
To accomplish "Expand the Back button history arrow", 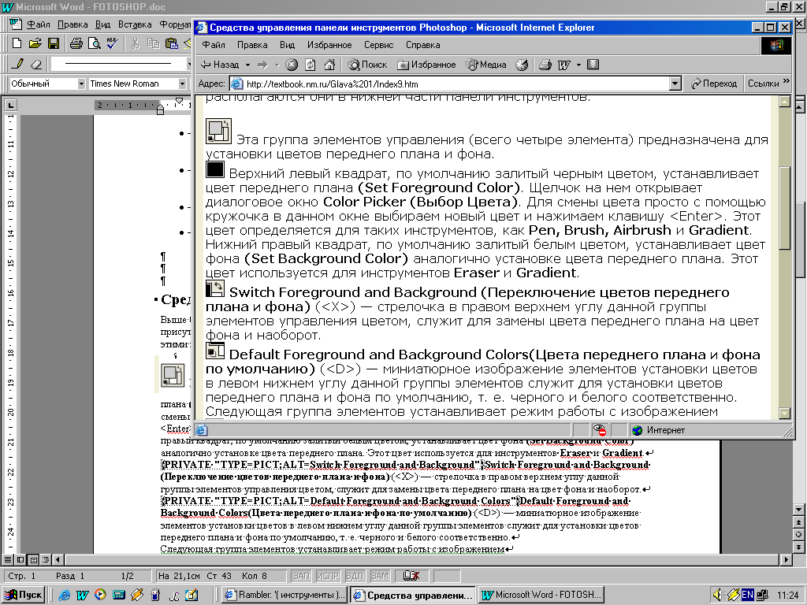I will [247, 65].
